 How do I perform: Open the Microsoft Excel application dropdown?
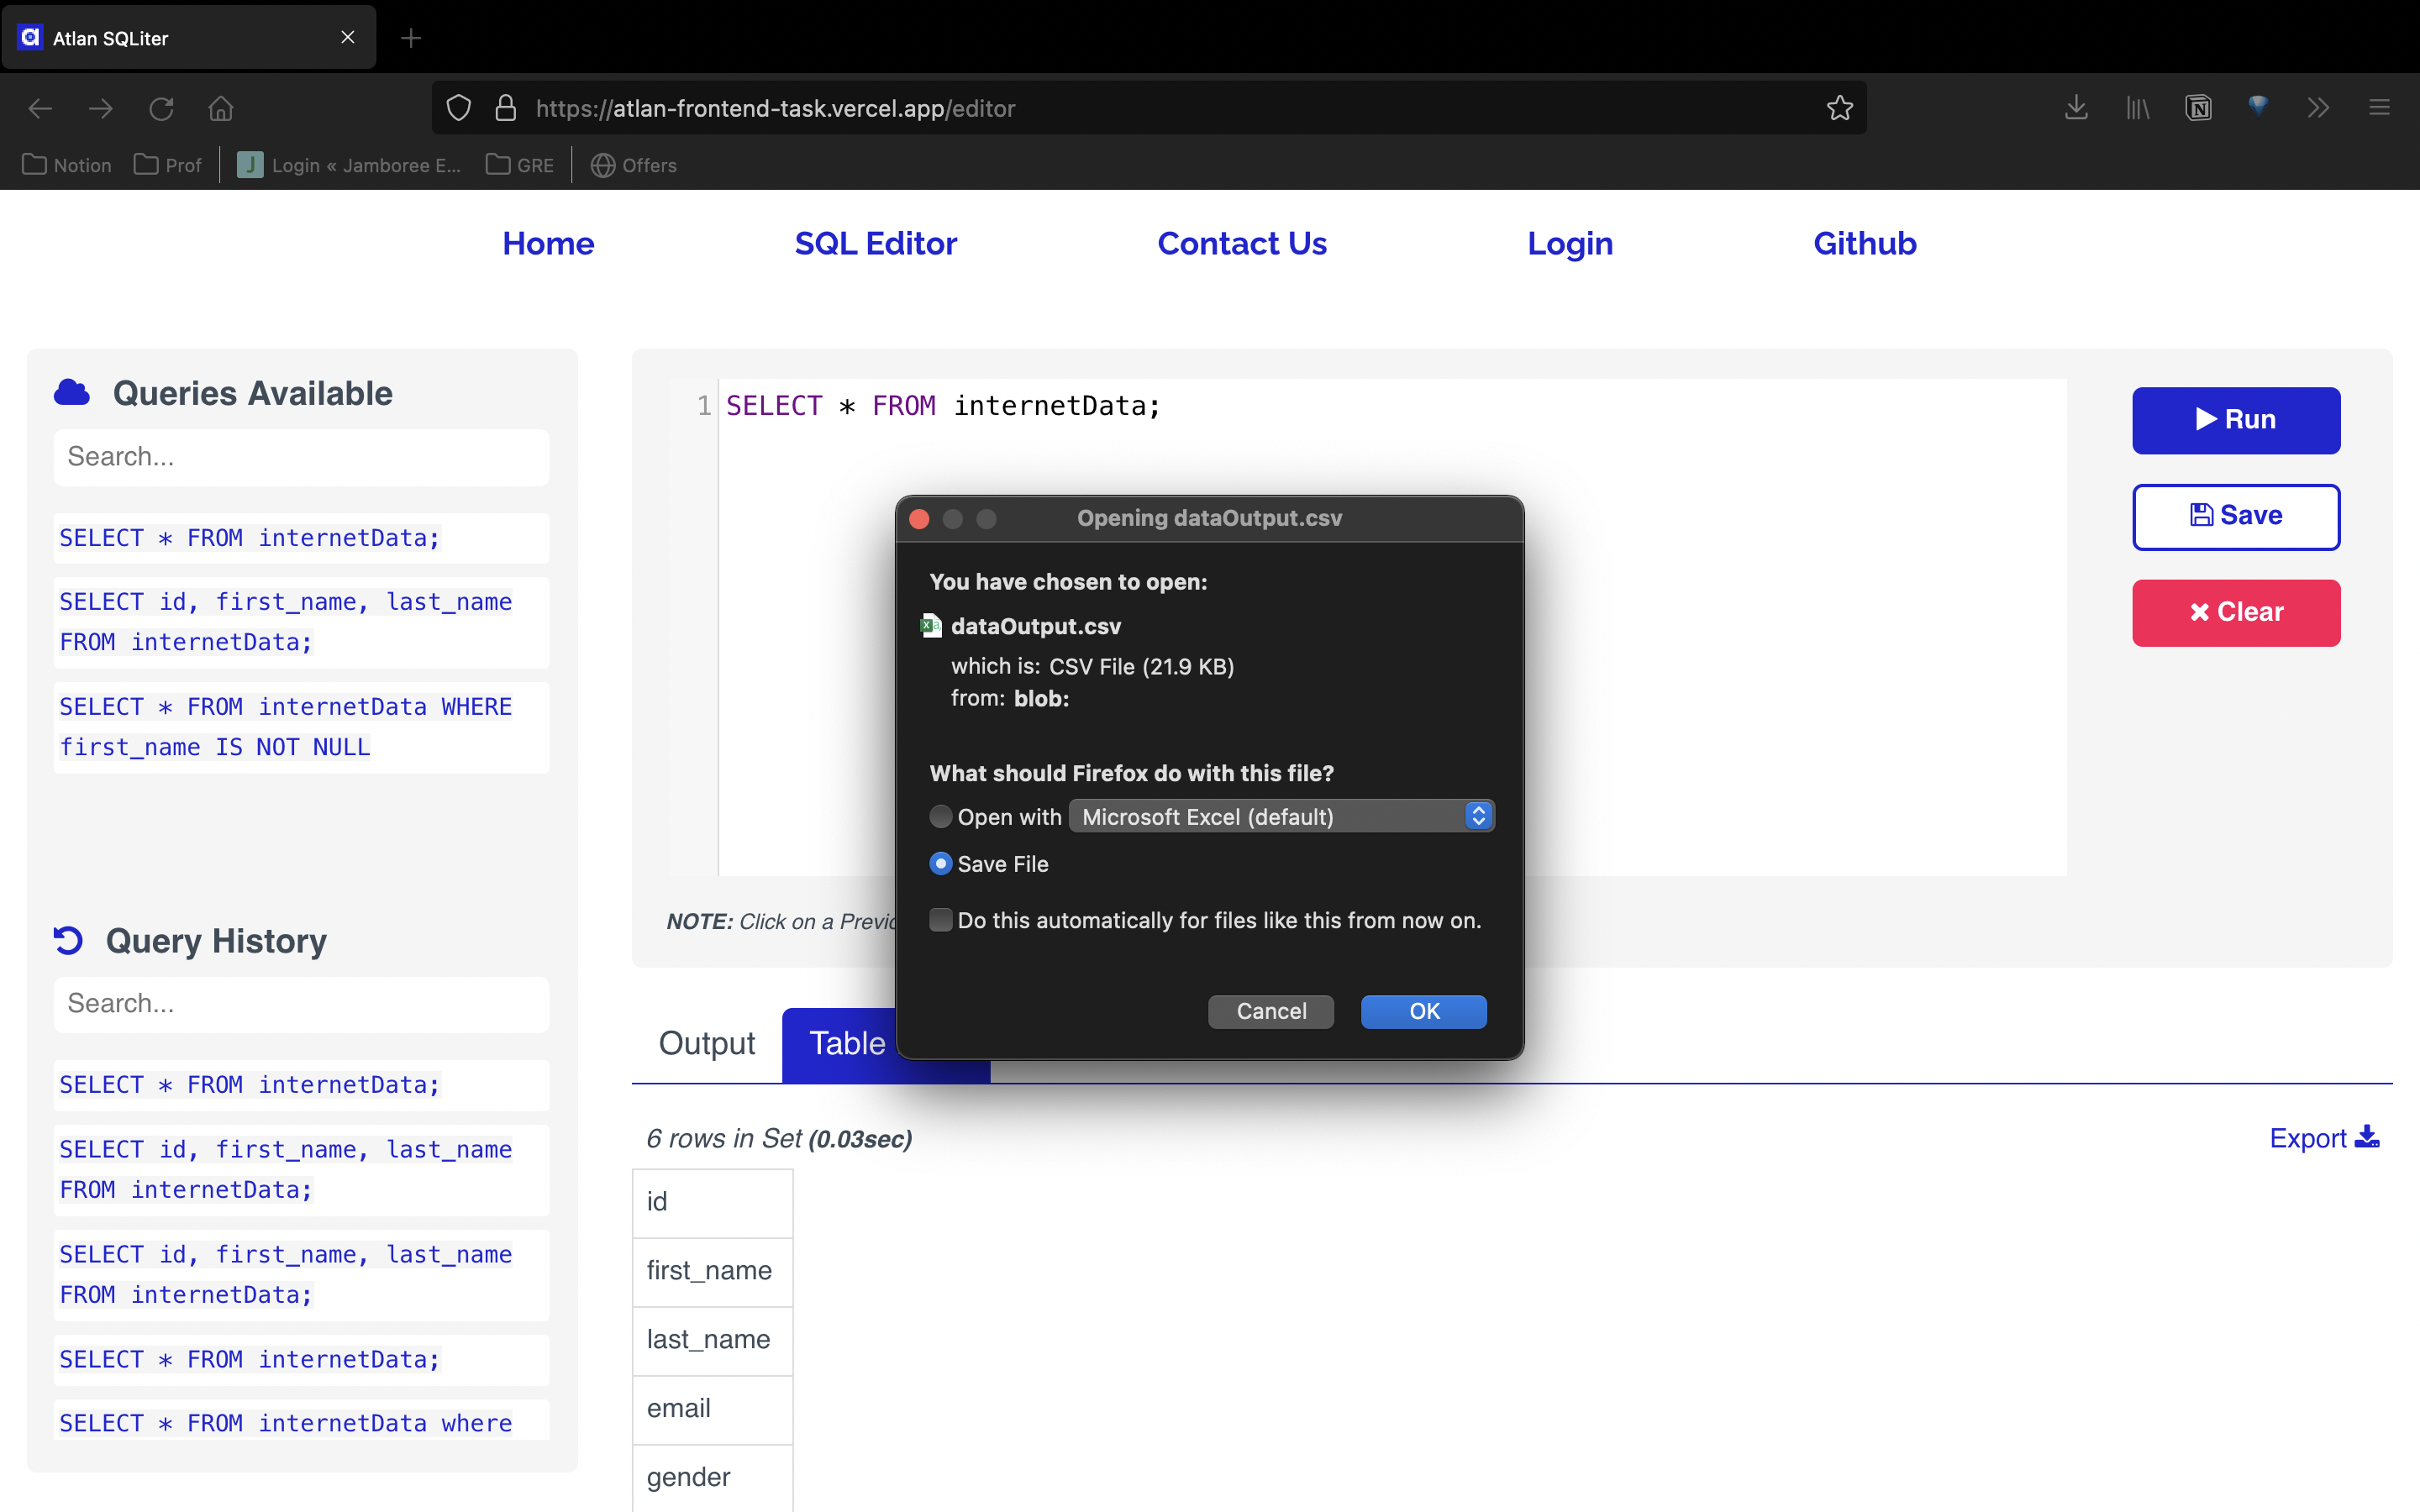pyautogui.click(x=1478, y=816)
